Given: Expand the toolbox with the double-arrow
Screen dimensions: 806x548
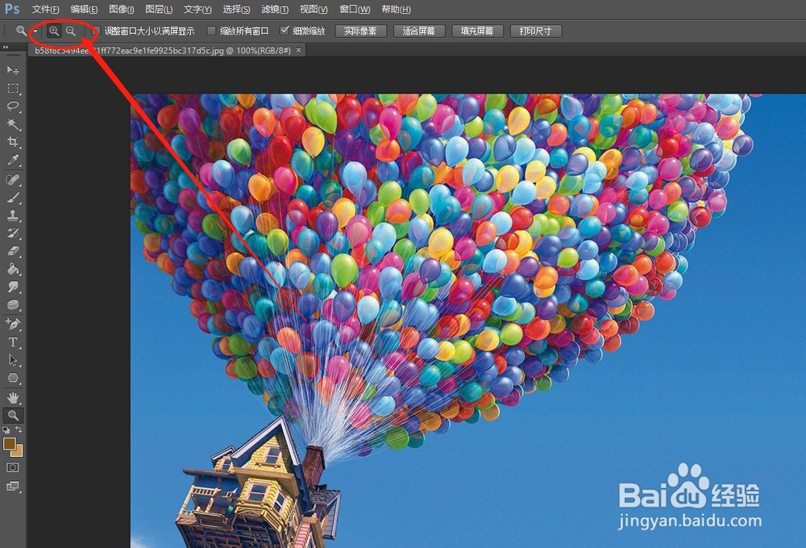Looking at the screenshot, I should pyautogui.click(x=6, y=47).
